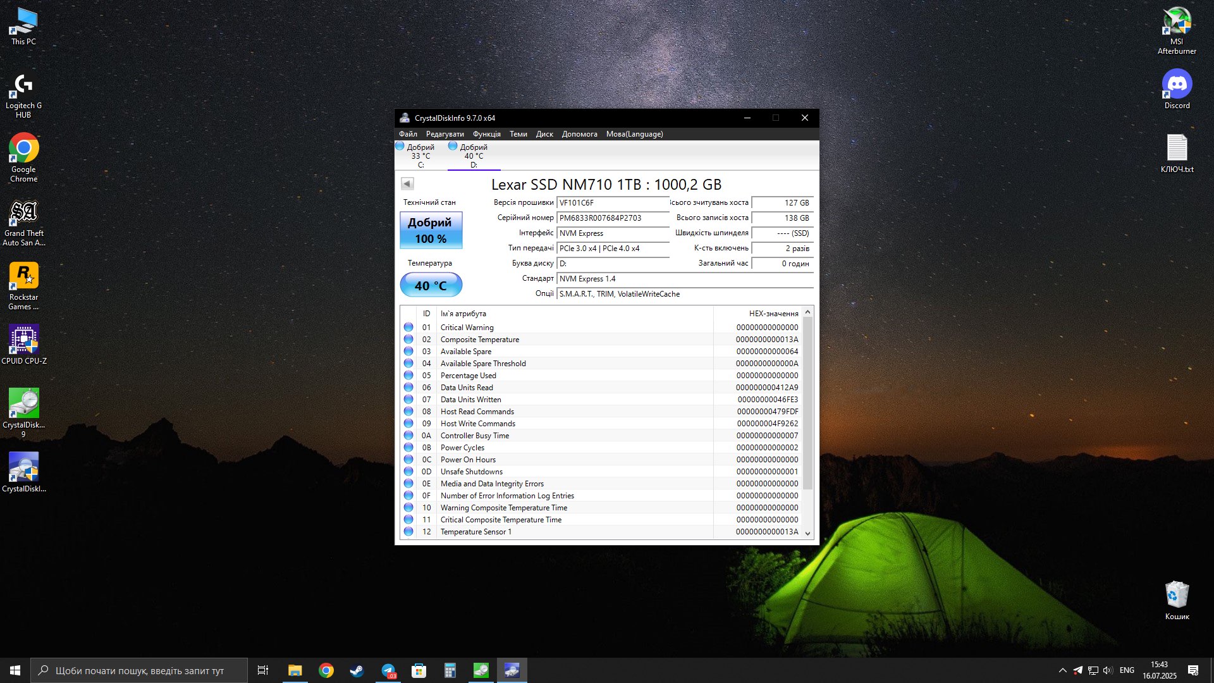The height and width of the screenshot is (683, 1214).
Task: Open Microsoft Store from taskbar
Action: click(x=419, y=670)
